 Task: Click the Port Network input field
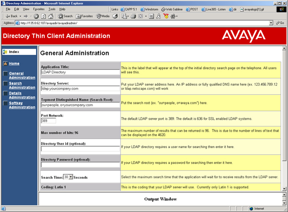click(48, 121)
